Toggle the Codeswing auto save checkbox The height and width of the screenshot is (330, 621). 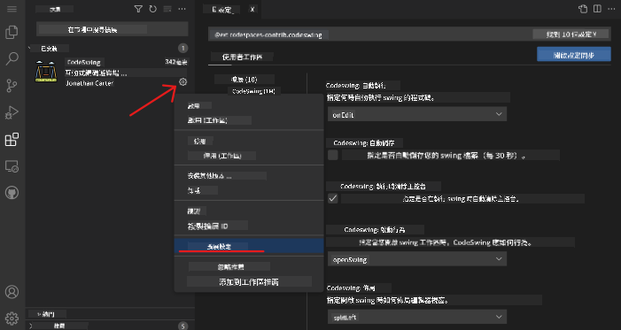click(x=333, y=155)
